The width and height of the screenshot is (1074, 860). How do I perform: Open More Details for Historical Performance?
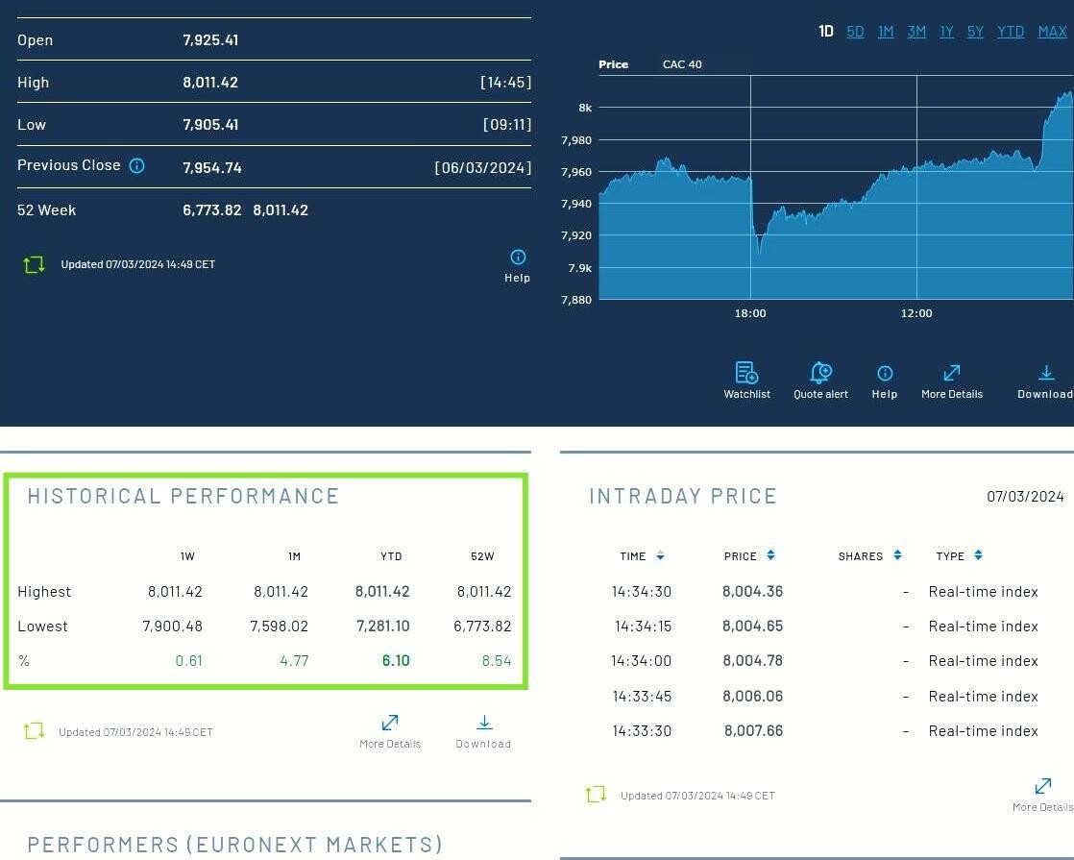(390, 732)
